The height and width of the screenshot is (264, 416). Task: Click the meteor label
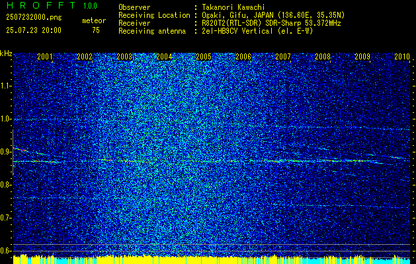(x=94, y=20)
